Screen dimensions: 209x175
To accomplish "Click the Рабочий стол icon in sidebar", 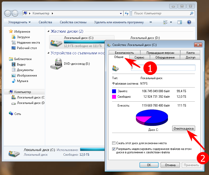I will tap(14, 48).
